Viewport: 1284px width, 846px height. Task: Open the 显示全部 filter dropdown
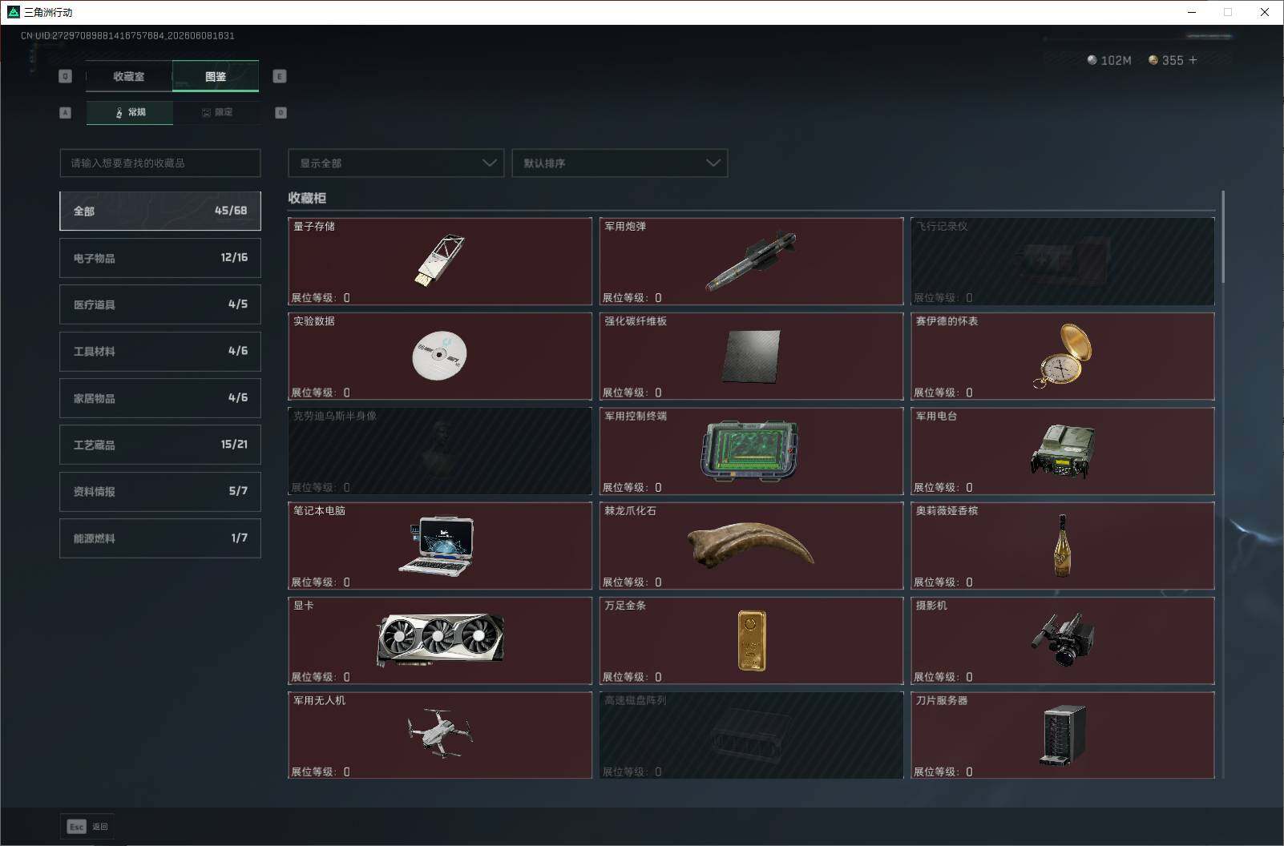tap(396, 163)
